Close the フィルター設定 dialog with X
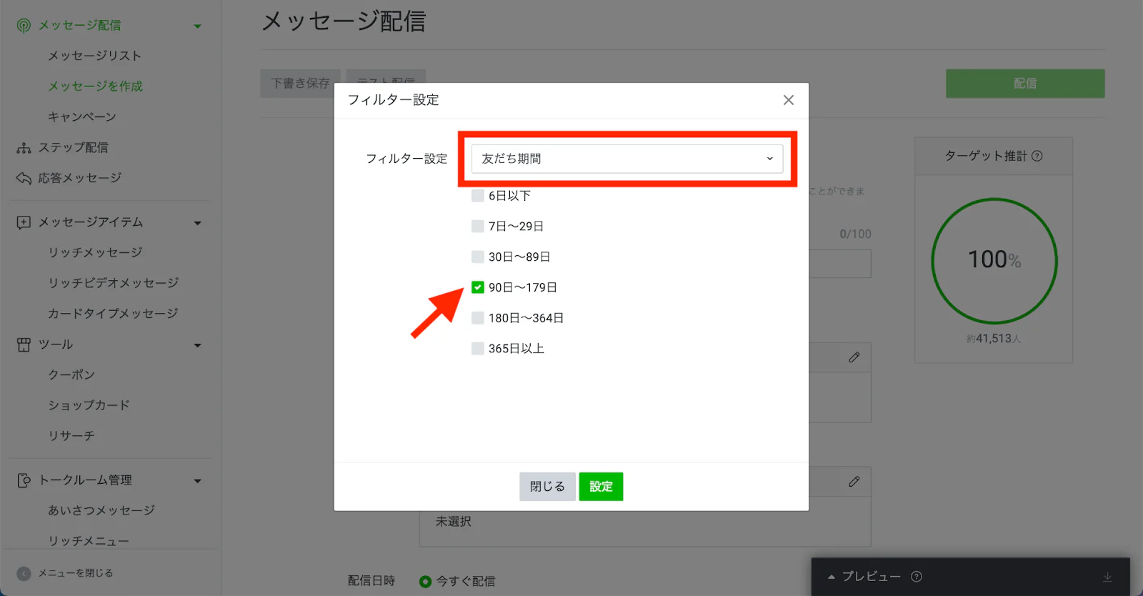Viewport: 1143px width, 596px height. 788,100
